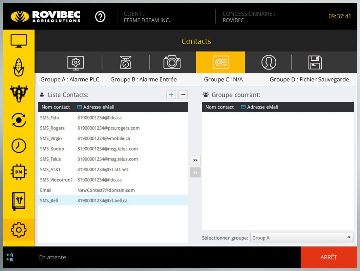Open the rotating cycle sidebar icon
Image resolution: width=360 pixels, height=271 pixels.
coord(19,120)
